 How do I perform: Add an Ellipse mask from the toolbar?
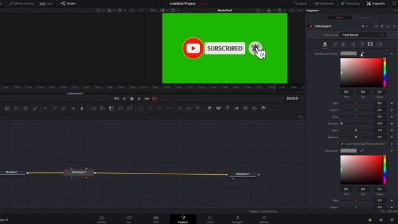150,108
